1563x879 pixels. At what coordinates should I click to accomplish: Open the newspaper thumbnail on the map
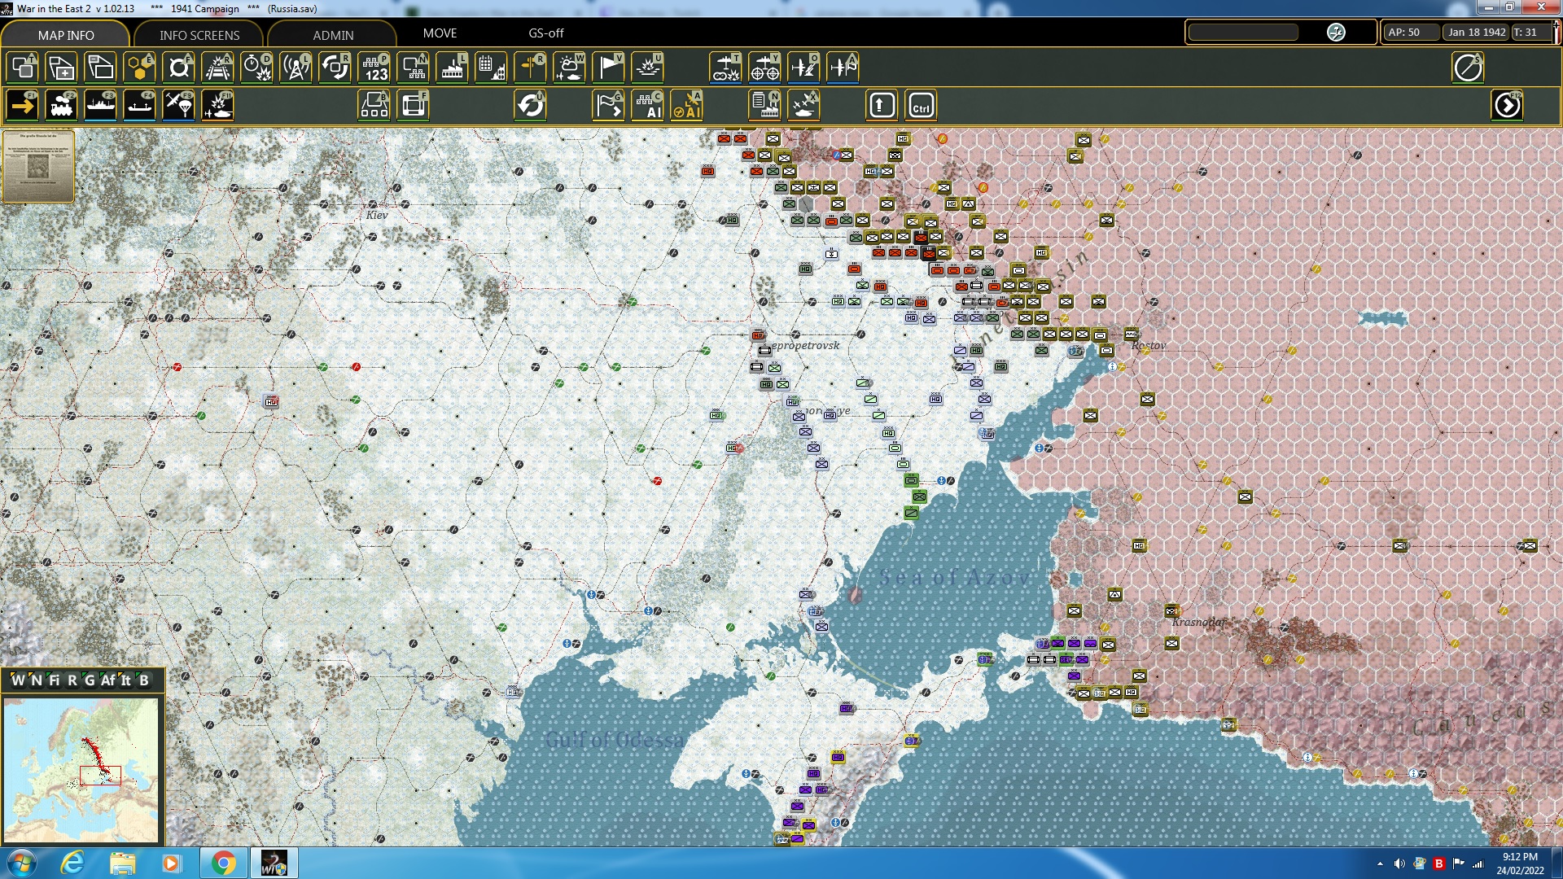[38, 166]
